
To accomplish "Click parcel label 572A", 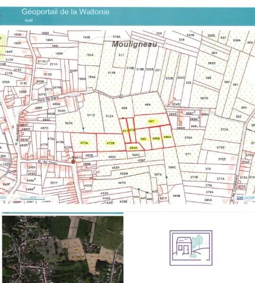I will 224,129.
